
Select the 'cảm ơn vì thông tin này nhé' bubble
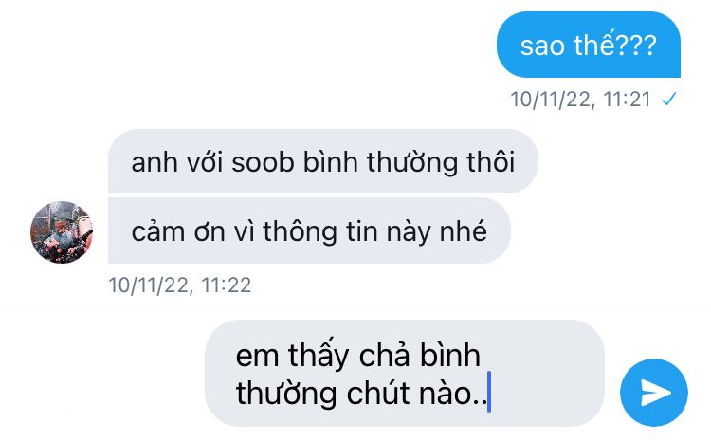[x=309, y=230]
